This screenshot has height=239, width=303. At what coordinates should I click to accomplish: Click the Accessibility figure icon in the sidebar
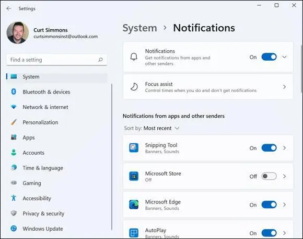coord(14,198)
